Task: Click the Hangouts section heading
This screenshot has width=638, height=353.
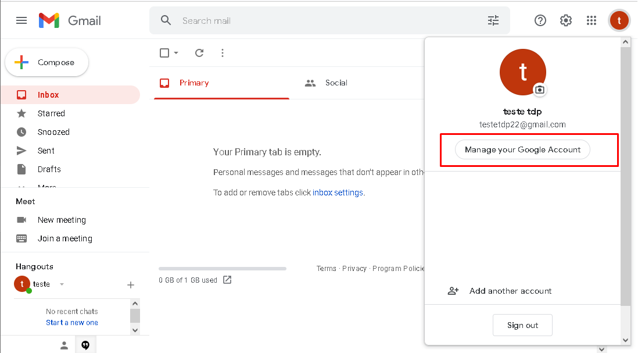Action: (x=35, y=267)
